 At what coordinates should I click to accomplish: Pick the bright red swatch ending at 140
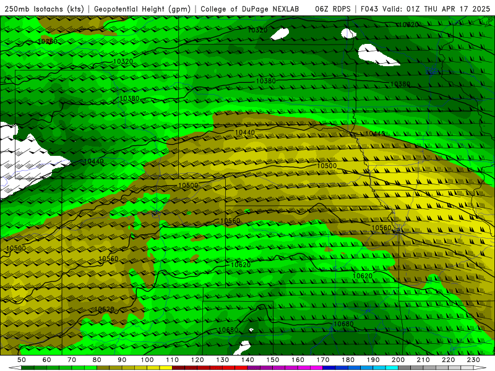pyautogui.click(x=241, y=368)
